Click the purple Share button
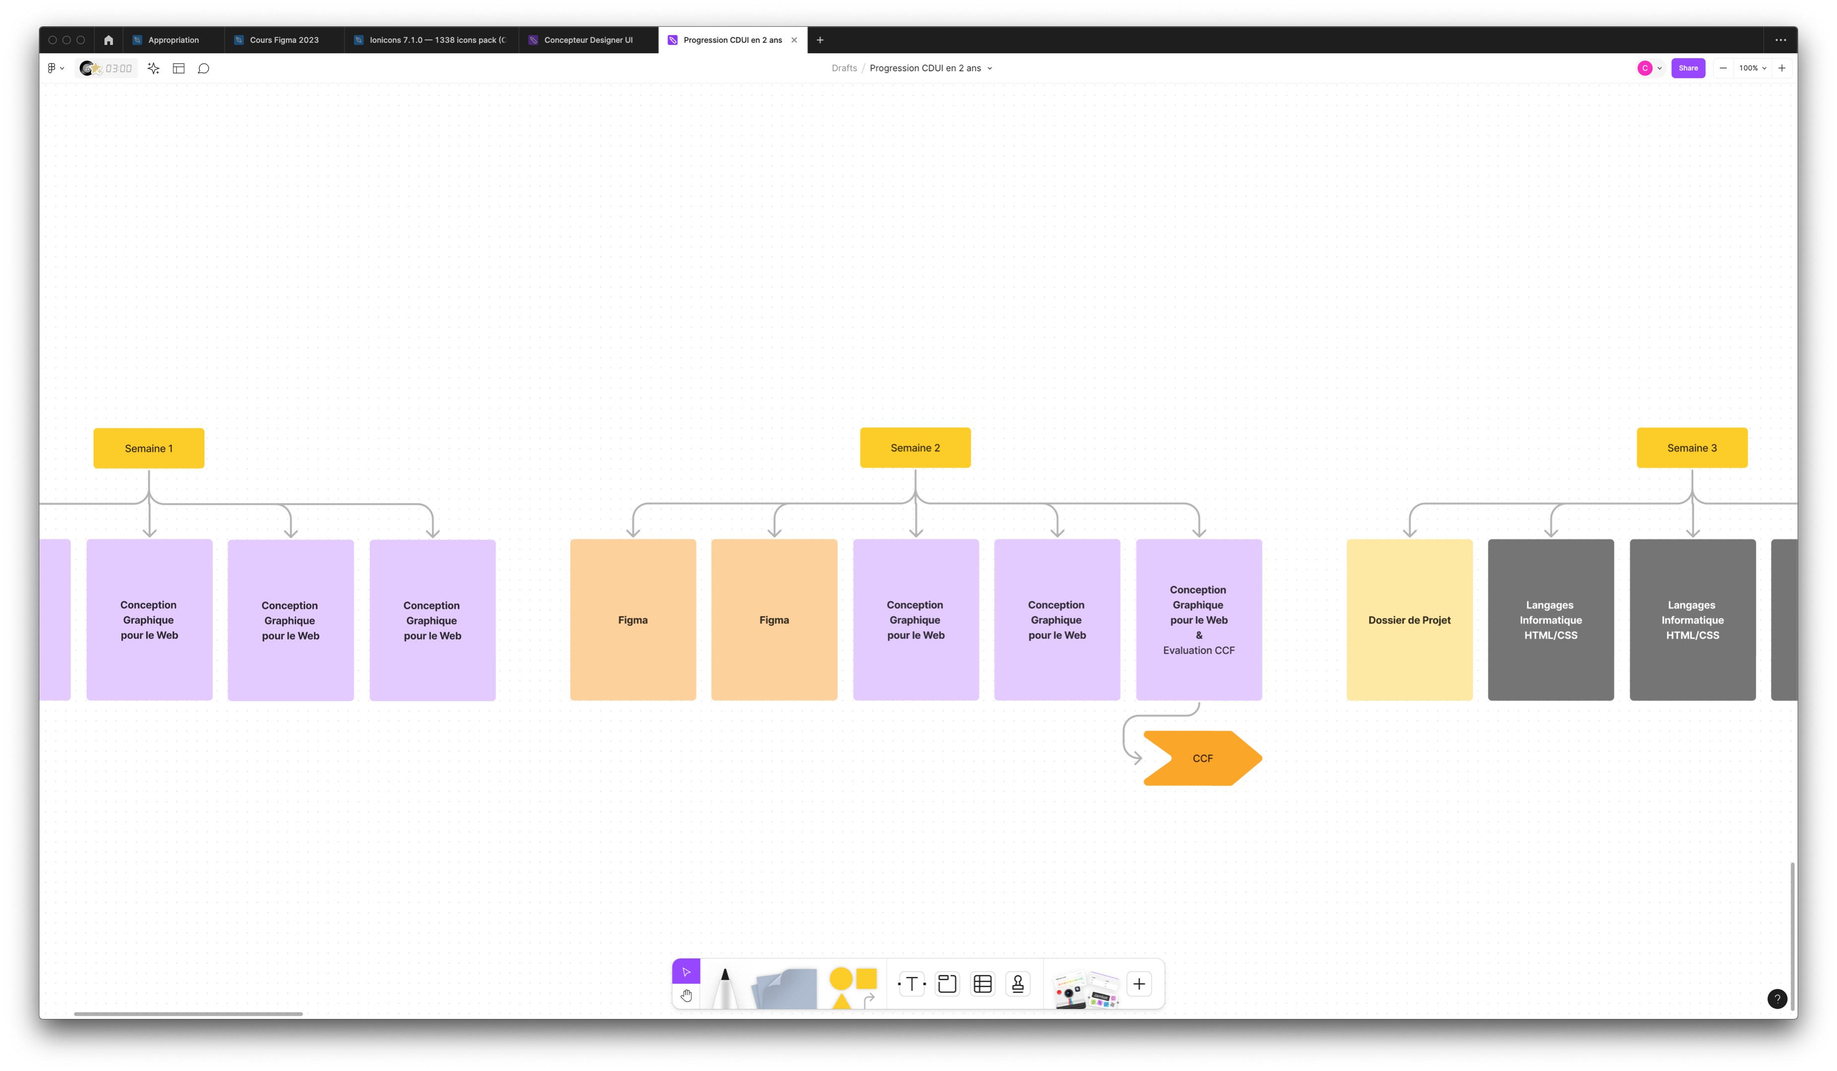Image resolution: width=1837 pixels, height=1071 pixels. pos(1688,68)
